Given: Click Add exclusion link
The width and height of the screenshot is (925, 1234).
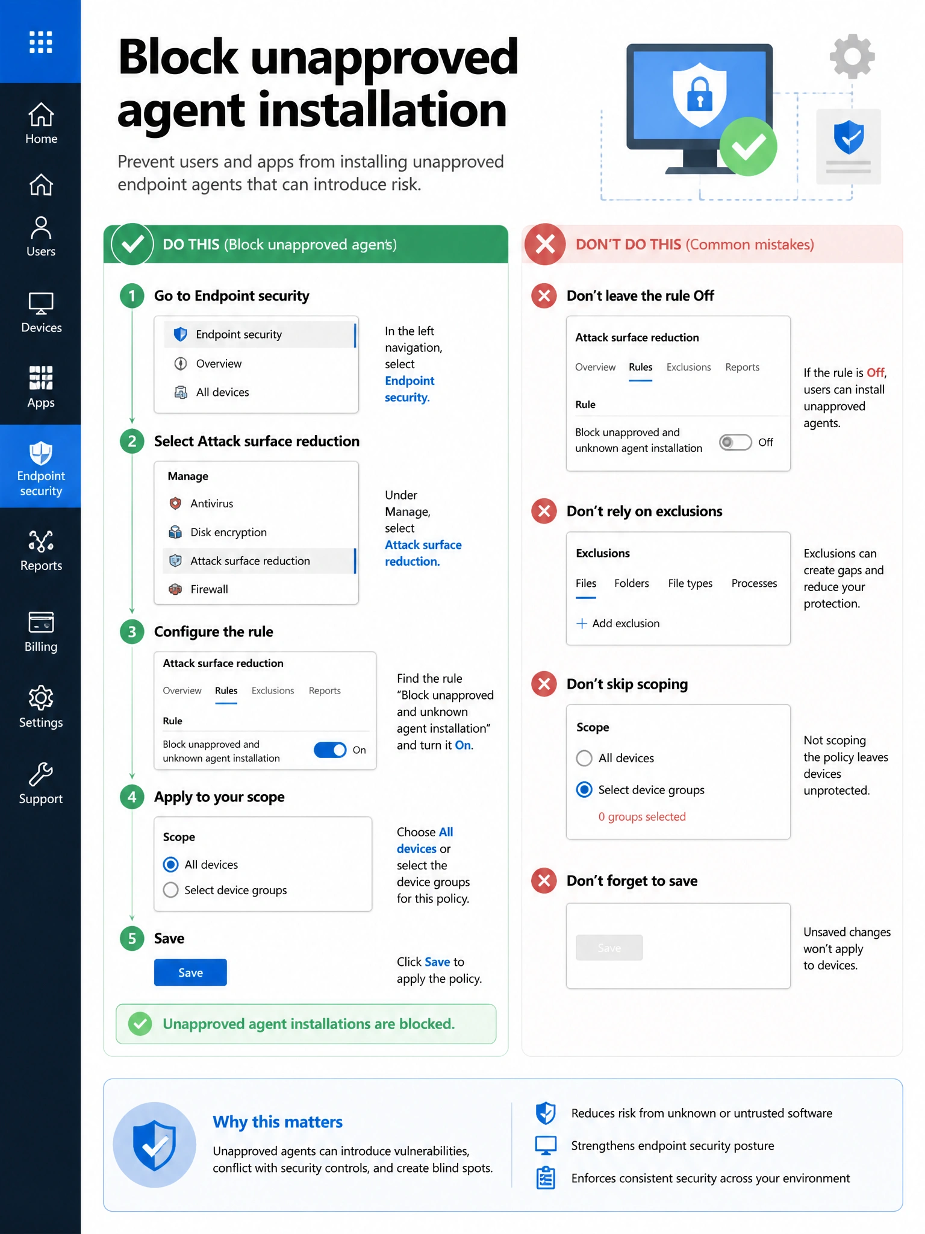Looking at the screenshot, I should pyautogui.click(x=618, y=624).
